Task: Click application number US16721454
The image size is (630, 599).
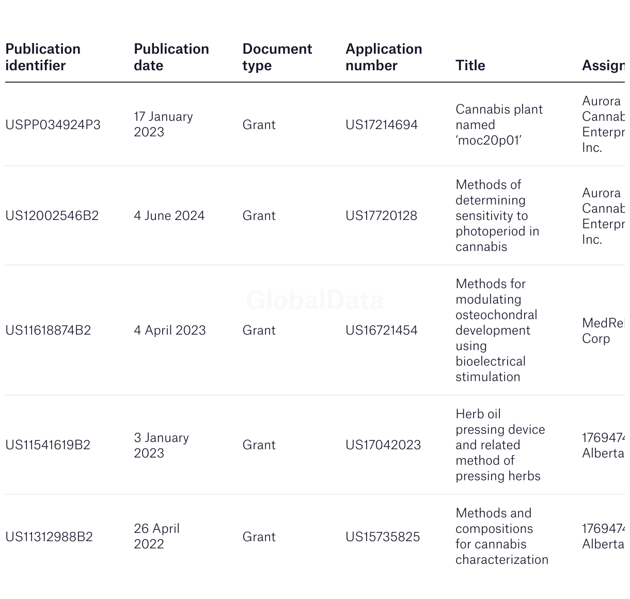Action: pyautogui.click(x=382, y=330)
